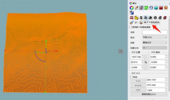Click the >[]< fit size button
The image size is (170, 100).
coord(138,90)
